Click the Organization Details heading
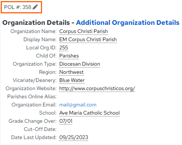Viewport: 182px width, 145px height. coord(36,23)
